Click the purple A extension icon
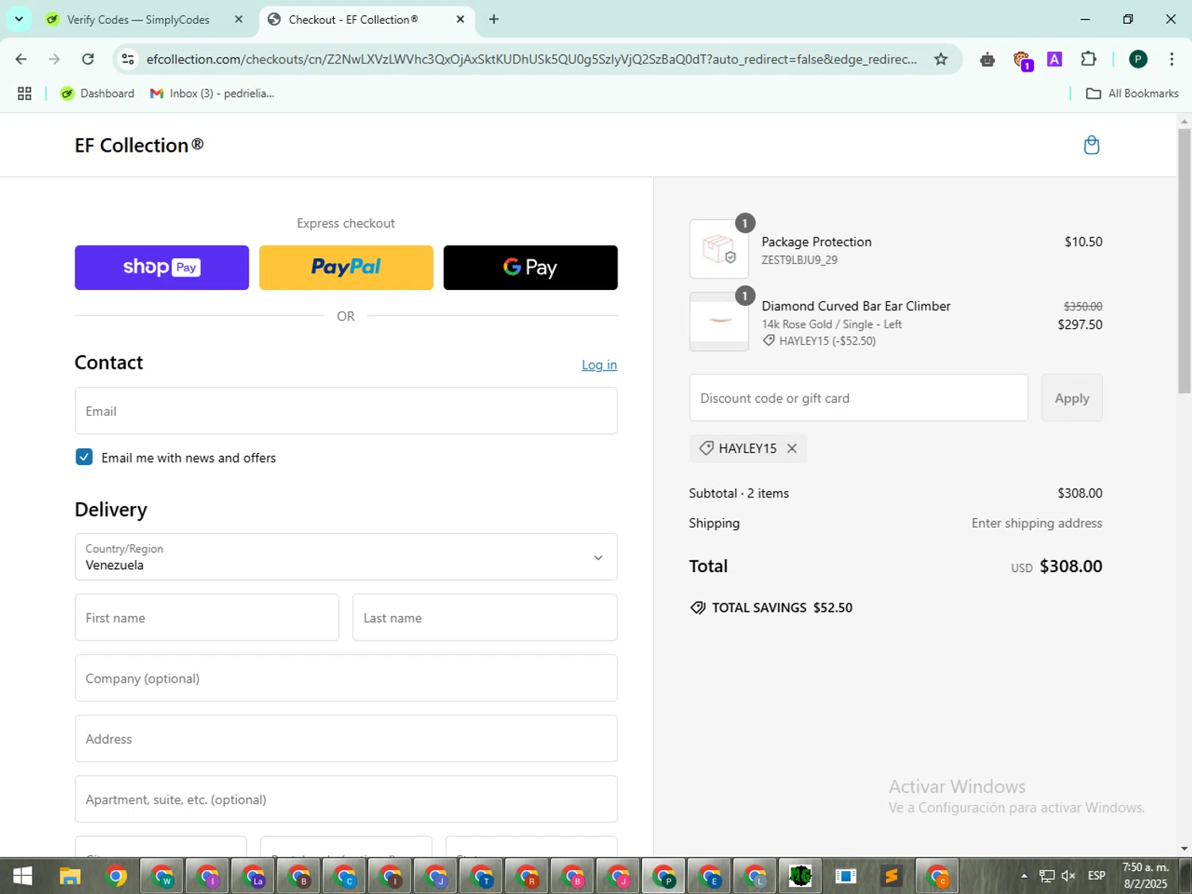1192x894 pixels. 1055,59
